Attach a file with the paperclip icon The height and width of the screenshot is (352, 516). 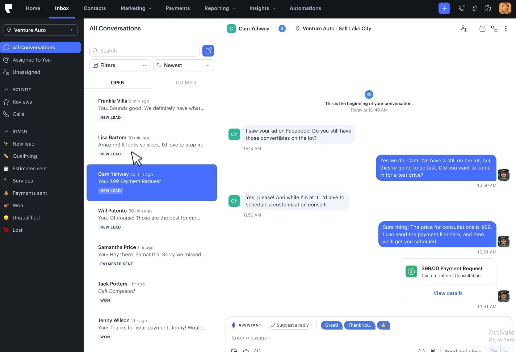[x=433, y=350]
